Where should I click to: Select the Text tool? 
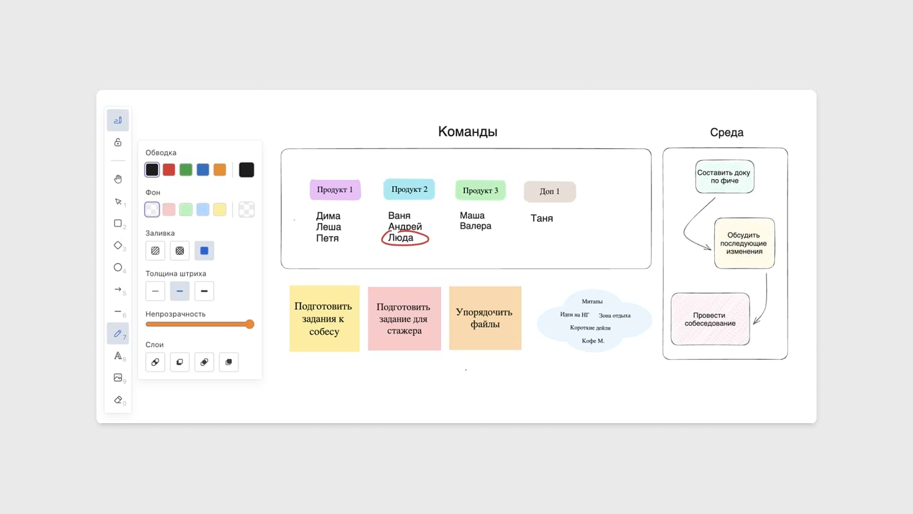118,356
